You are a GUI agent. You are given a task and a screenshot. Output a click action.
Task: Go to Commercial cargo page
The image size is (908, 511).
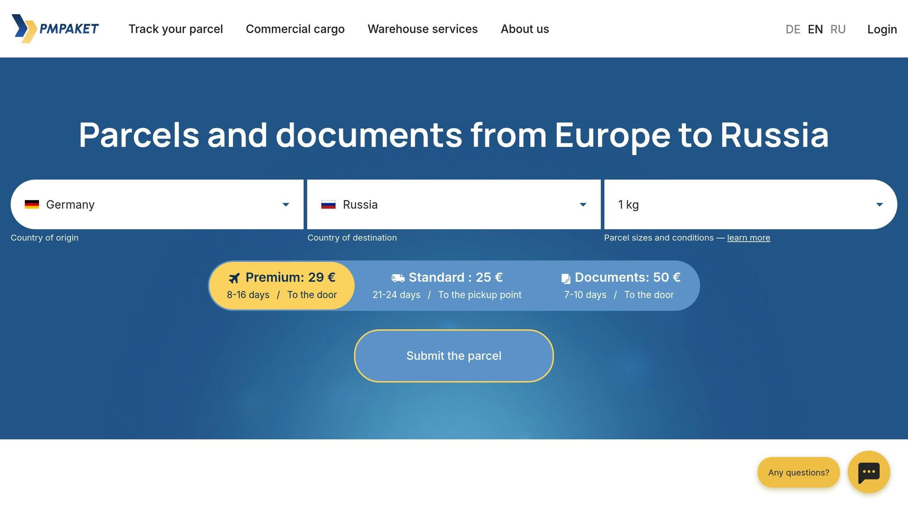pos(295,29)
